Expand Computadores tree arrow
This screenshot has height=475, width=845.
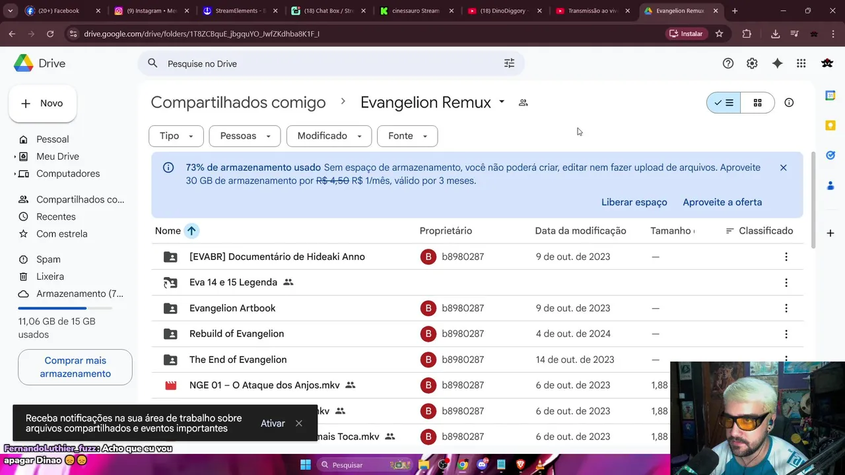pyautogui.click(x=15, y=174)
